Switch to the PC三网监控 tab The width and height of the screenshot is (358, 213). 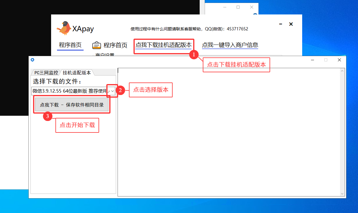pyautogui.click(x=46, y=73)
